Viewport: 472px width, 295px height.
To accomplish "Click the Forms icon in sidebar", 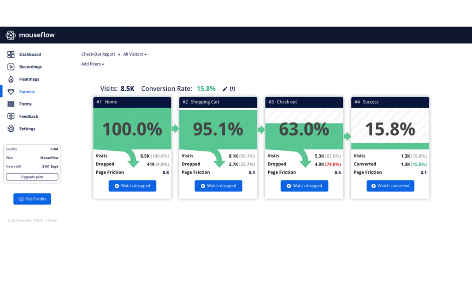I will pos(11,104).
